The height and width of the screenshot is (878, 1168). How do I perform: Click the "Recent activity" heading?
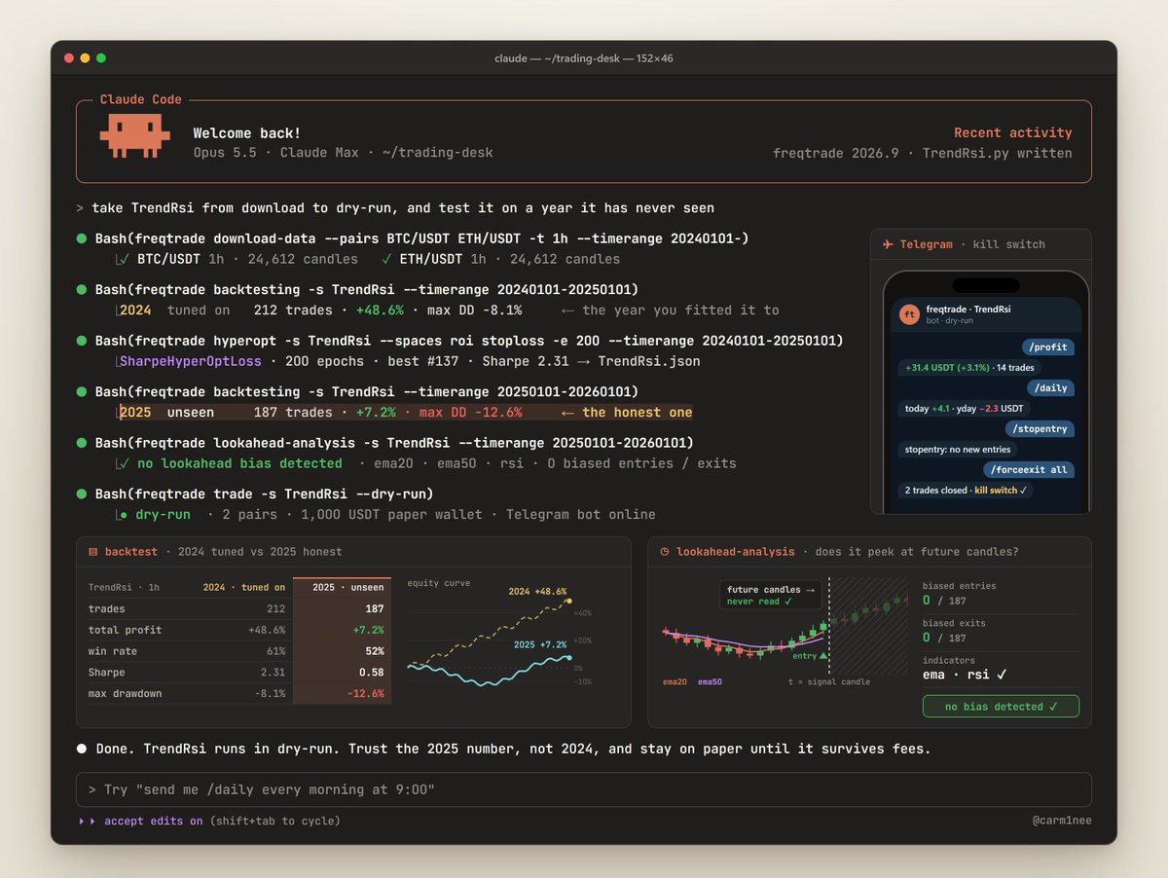[x=1013, y=132]
